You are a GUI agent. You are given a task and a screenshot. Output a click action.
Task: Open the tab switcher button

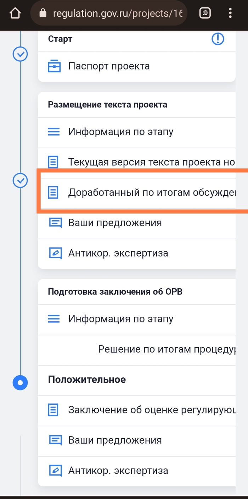[205, 13]
